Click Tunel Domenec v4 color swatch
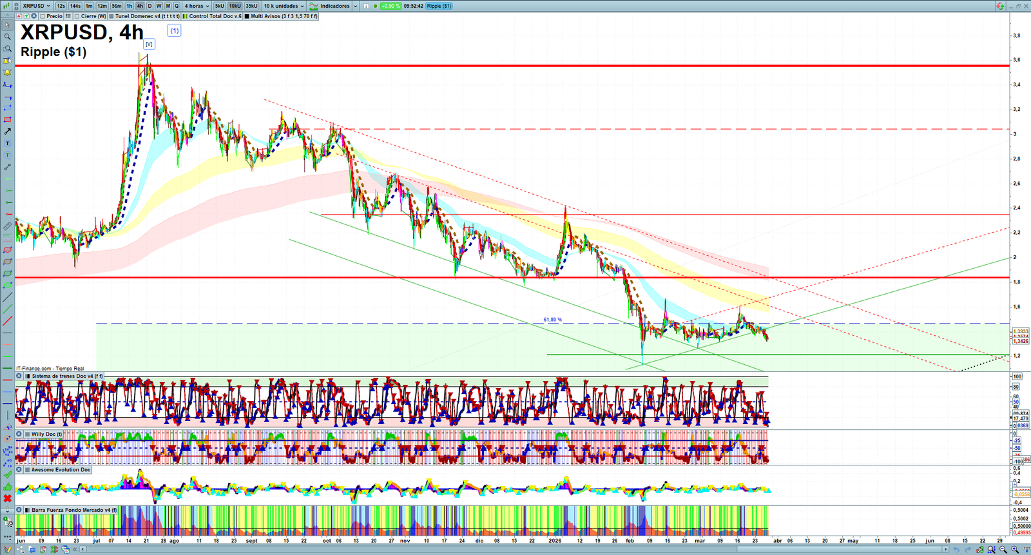Viewport: 1031px width, 555px height. (x=111, y=16)
